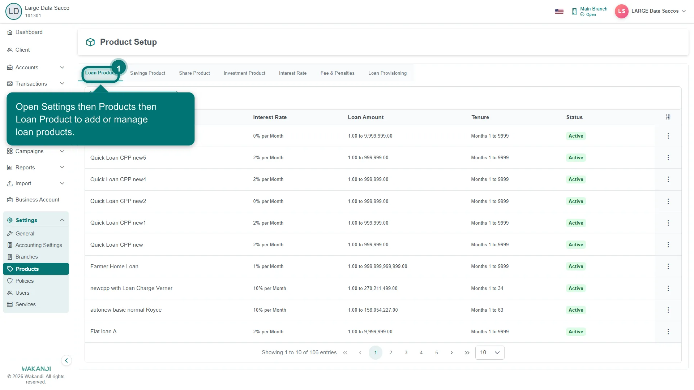Collapse the Settings sidebar section
The image size is (694, 390).
pos(35,220)
